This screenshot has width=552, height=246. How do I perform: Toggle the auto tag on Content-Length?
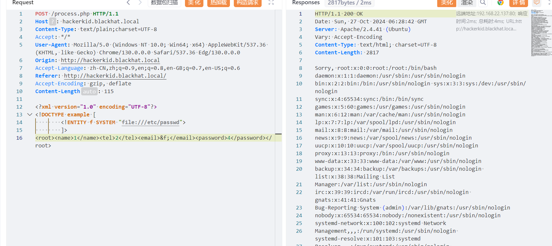89,91
